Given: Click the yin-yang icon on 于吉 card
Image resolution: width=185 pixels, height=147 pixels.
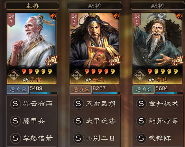Looking at the screenshot, I should coord(54,16).
